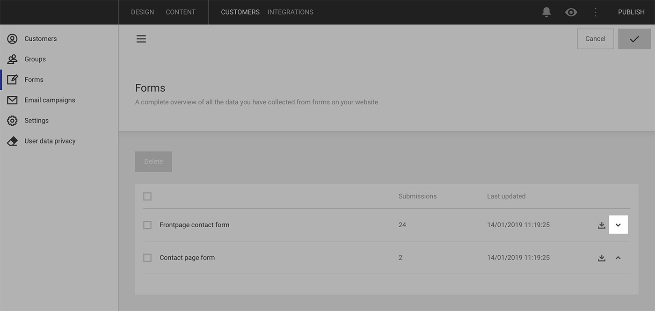Click the preview eye icon
The width and height of the screenshot is (655, 311).
571,12
